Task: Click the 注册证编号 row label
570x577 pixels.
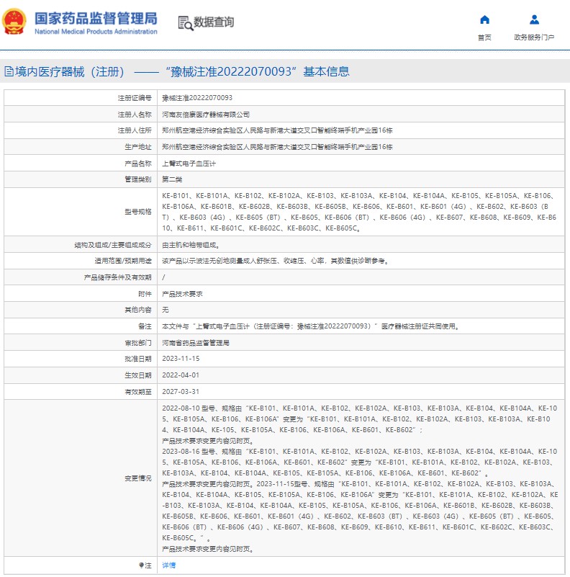Action: coord(135,98)
